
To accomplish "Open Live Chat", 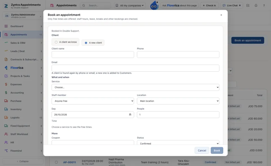I will tap(231, 6).
